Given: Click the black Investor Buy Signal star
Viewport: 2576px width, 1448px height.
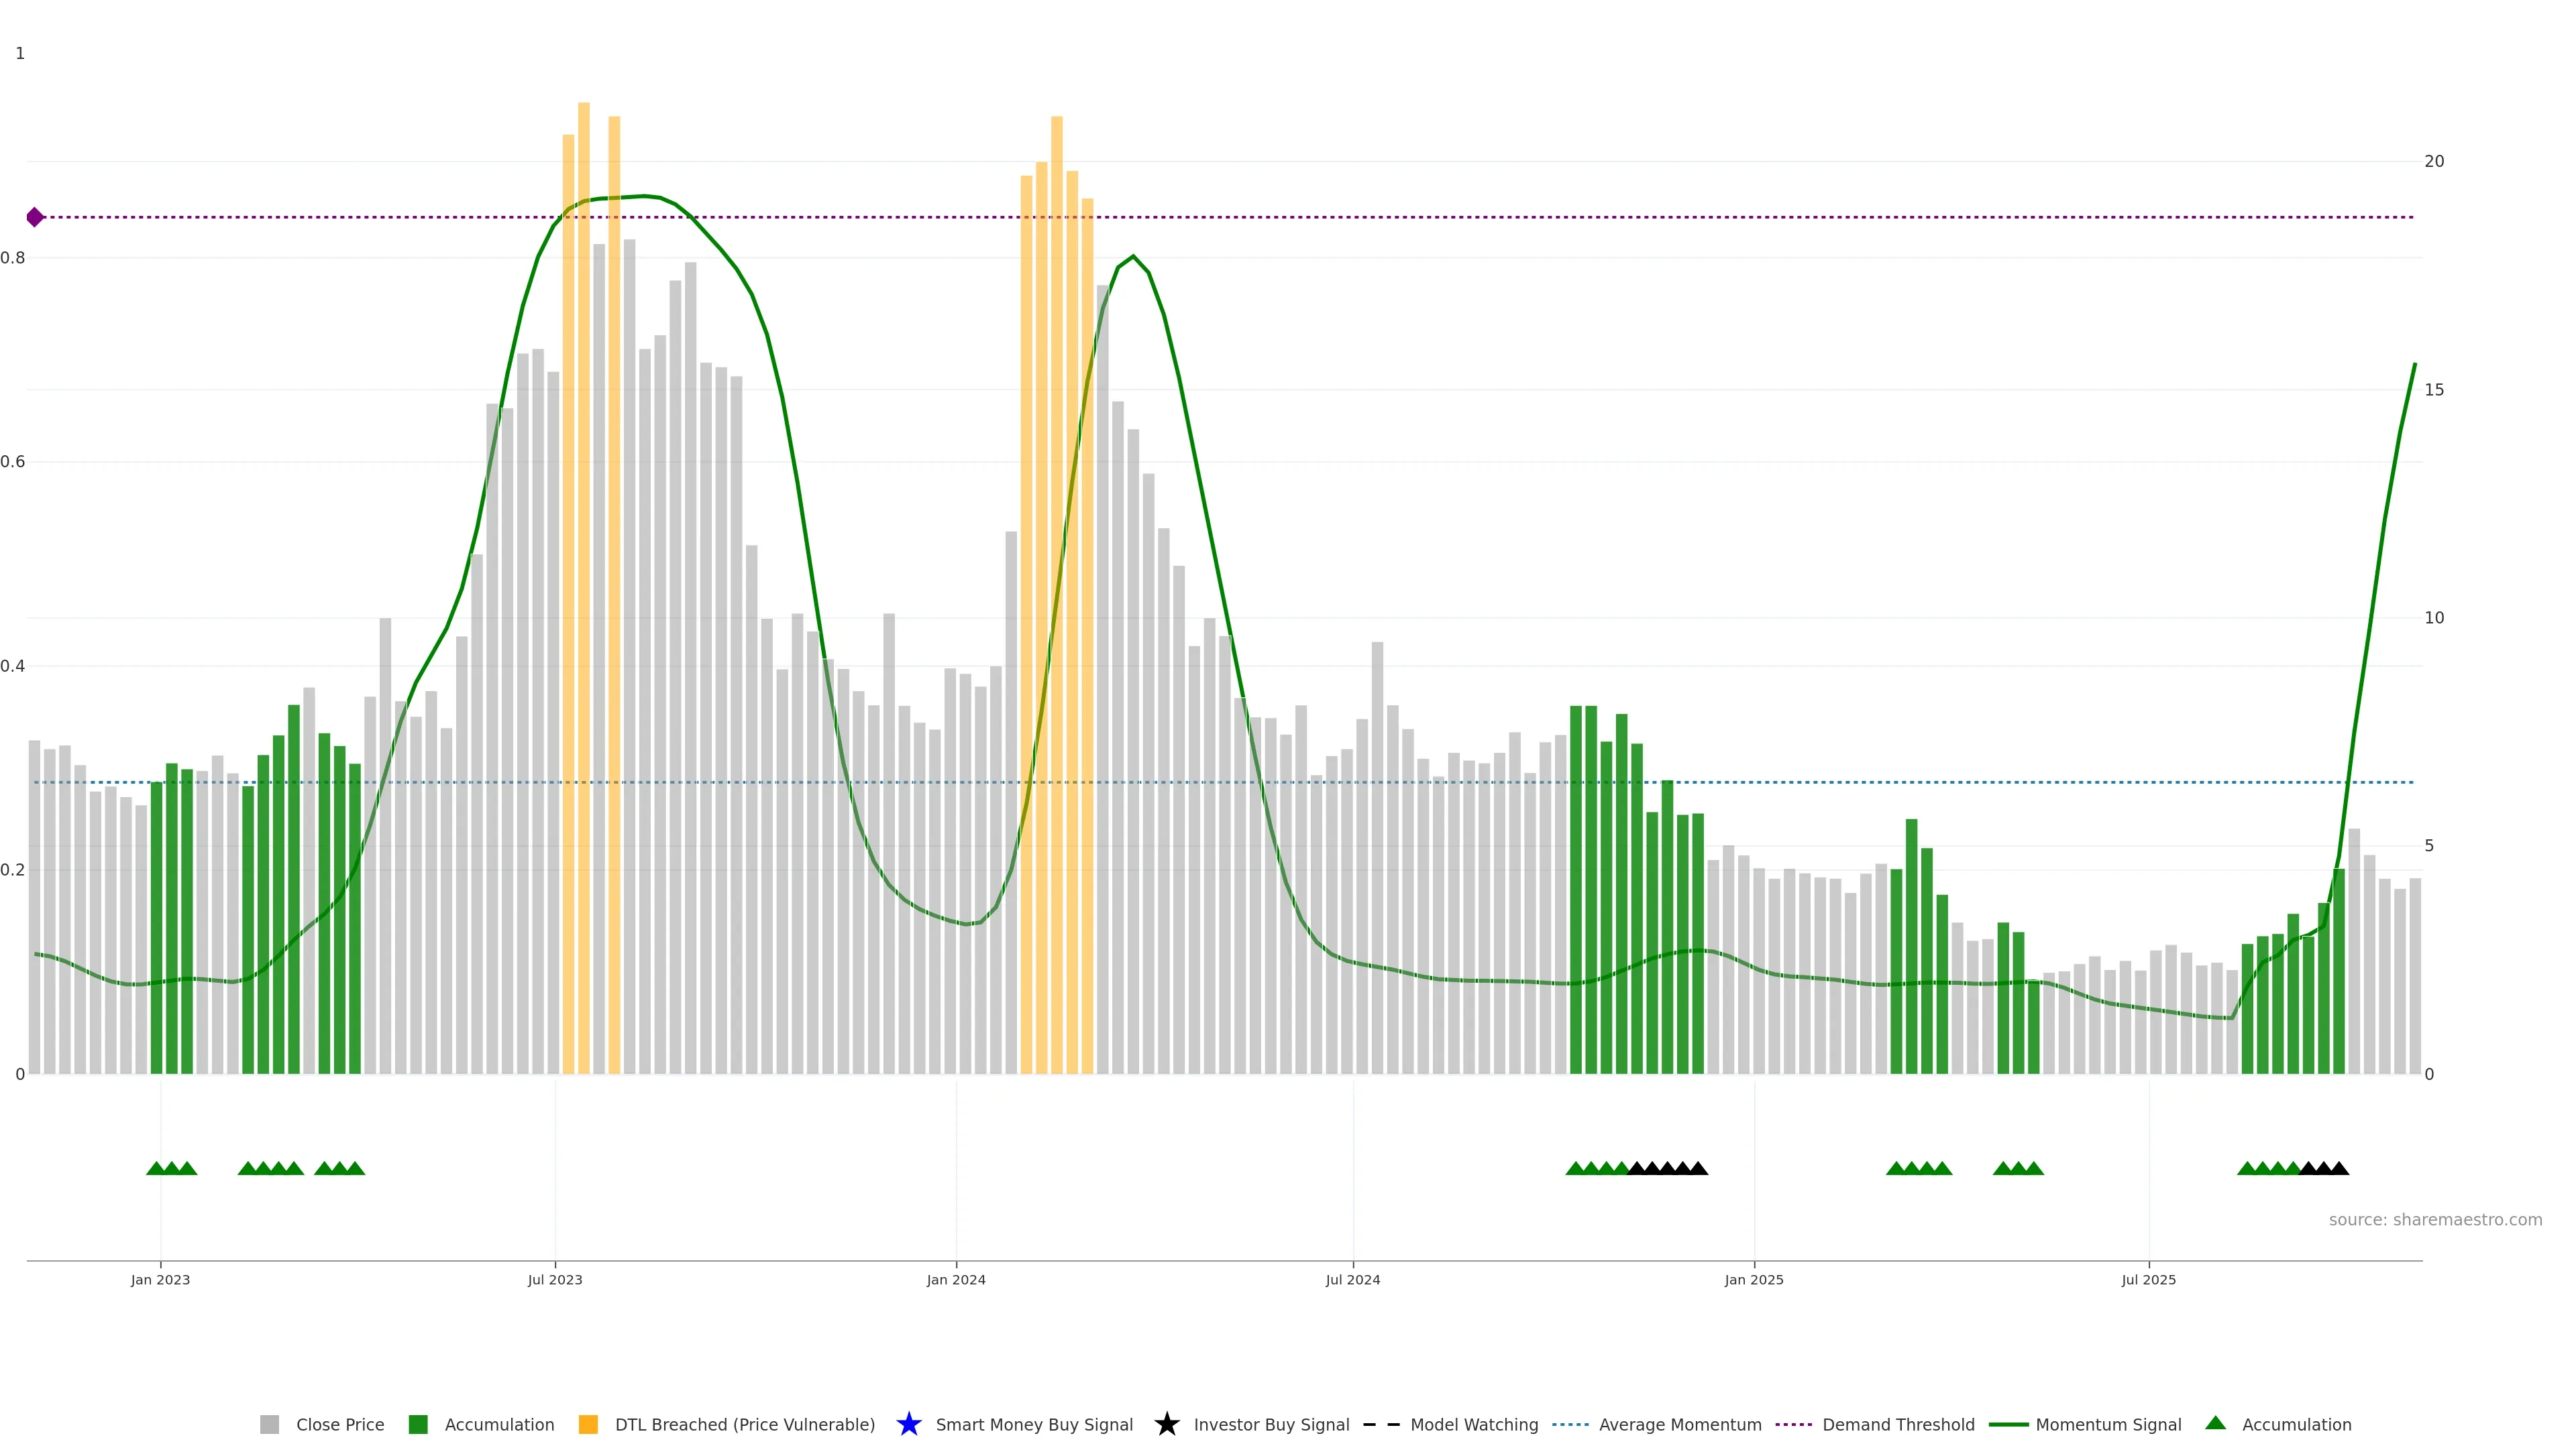Looking at the screenshot, I should tap(1166, 1424).
